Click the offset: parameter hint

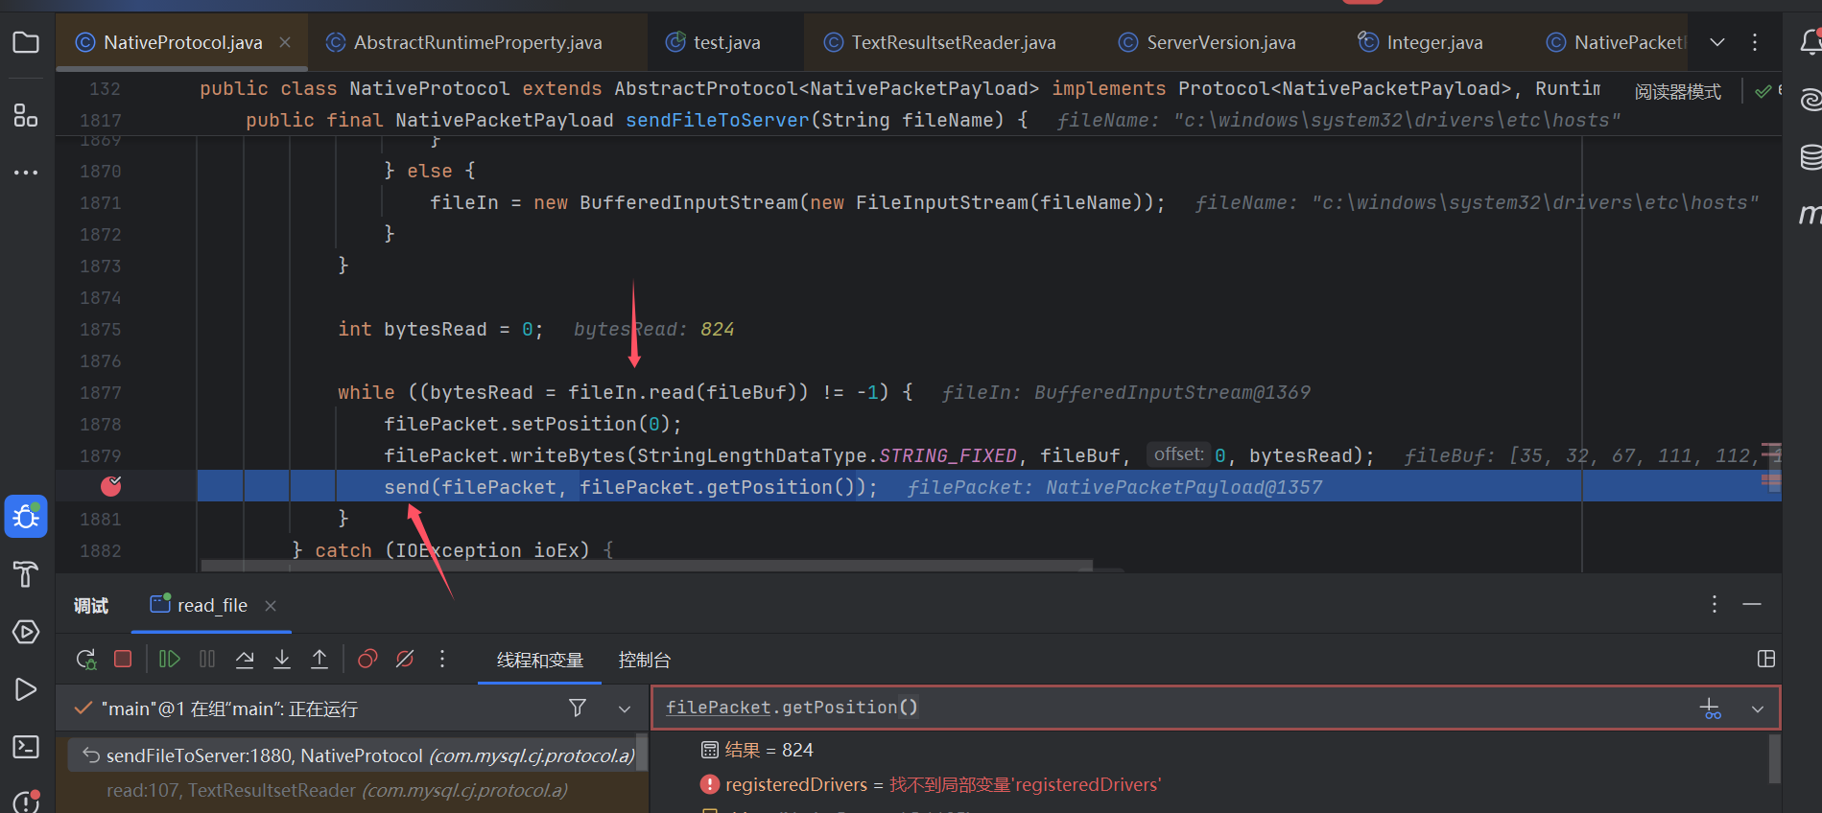point(1178,454)
